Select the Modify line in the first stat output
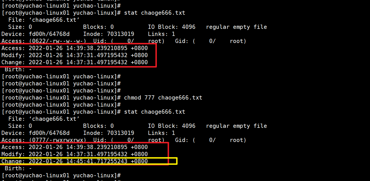 pyautogui.click(x=74, y=55)
